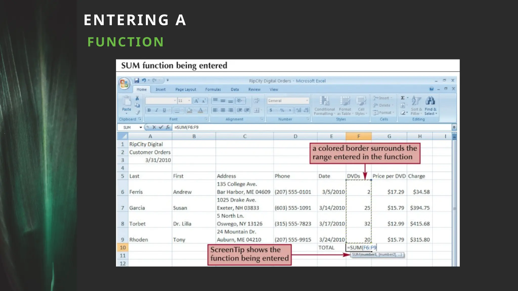Click the Undo arrow icon
Viewport: 518px width, 291px height.
pyautogui.click(x=144, y=80)
